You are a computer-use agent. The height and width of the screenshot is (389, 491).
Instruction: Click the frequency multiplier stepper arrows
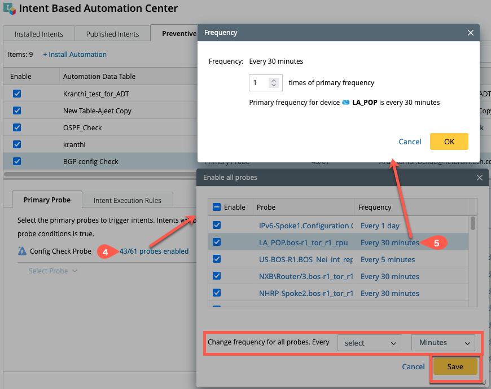274,83
